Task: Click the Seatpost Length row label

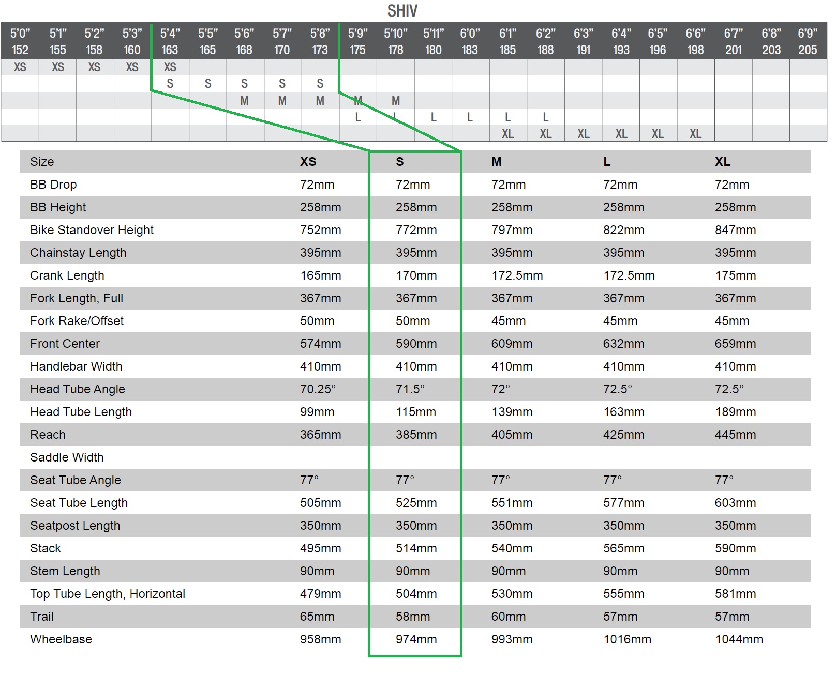Action: coord(75,526)
